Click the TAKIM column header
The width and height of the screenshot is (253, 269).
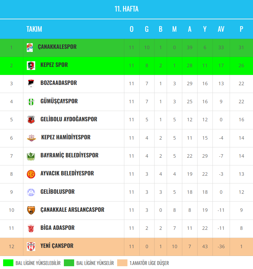coord(34,29)
